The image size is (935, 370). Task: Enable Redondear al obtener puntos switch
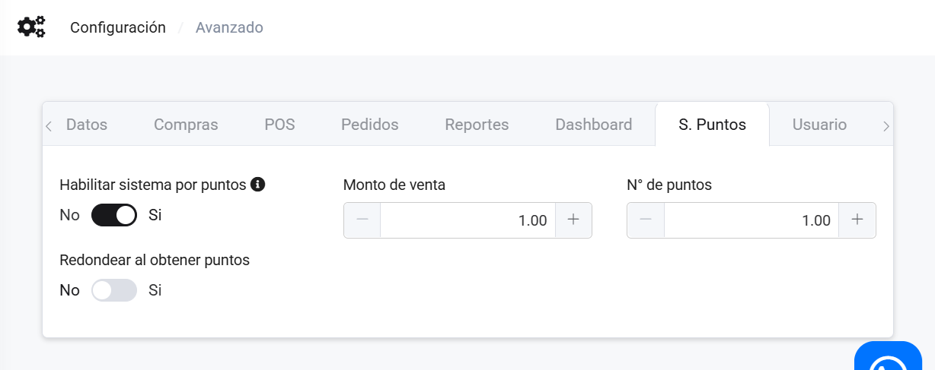pos(114,290)
